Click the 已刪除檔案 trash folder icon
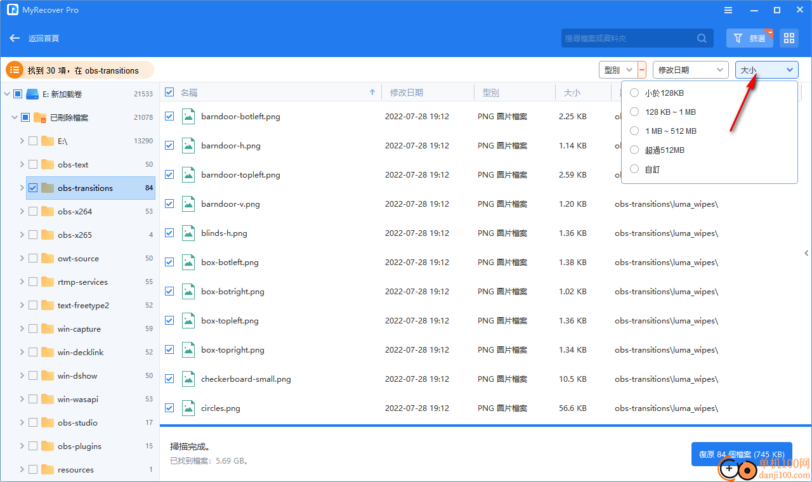 (40, 117)
